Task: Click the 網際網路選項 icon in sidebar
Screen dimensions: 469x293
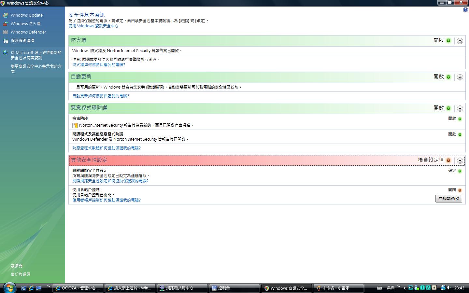Action: [x=6, y=41]
